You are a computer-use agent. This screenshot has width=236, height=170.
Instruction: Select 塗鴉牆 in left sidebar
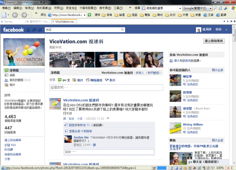point(24,70)
